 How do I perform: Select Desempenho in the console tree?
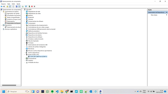coord(11,21)
